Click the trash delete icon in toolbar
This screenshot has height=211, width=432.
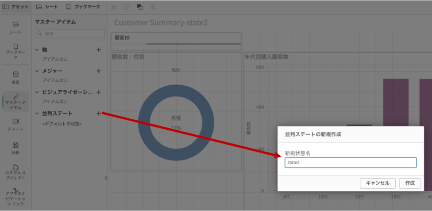pos(153,7)
